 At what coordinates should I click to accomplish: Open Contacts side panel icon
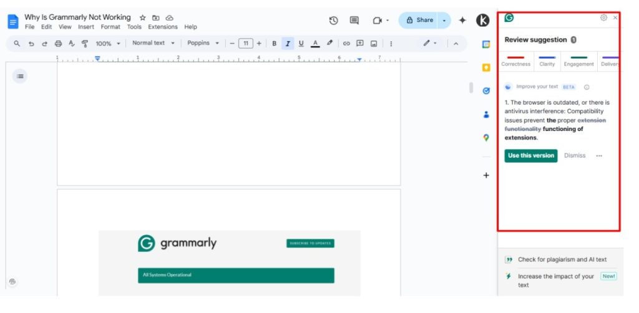point(485,114)
